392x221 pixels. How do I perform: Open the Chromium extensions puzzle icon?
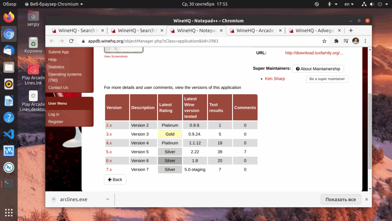pyautogui.click(x=336, y=41)
